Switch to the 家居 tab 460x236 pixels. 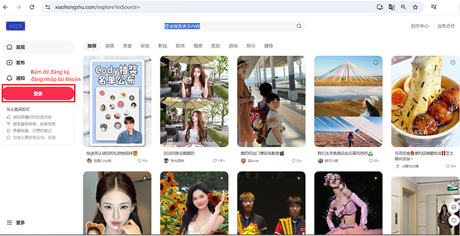click(215, 46)
